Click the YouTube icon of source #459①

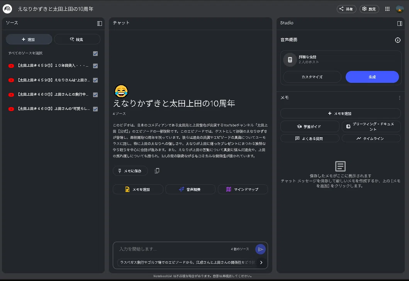[11, 66]
